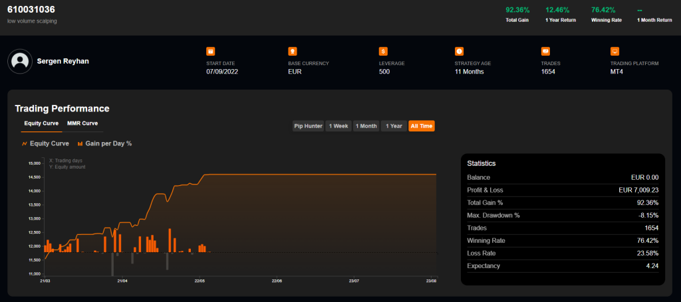Viewport: 681px width, 302px height.
Task: Select the Pip Hunter range button
Action: pyautogui.click(x=308, y=126)
